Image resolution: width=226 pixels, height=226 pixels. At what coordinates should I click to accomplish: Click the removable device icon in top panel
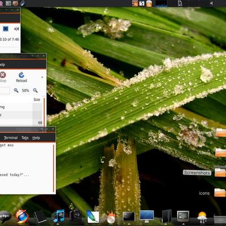click(180, 3)
